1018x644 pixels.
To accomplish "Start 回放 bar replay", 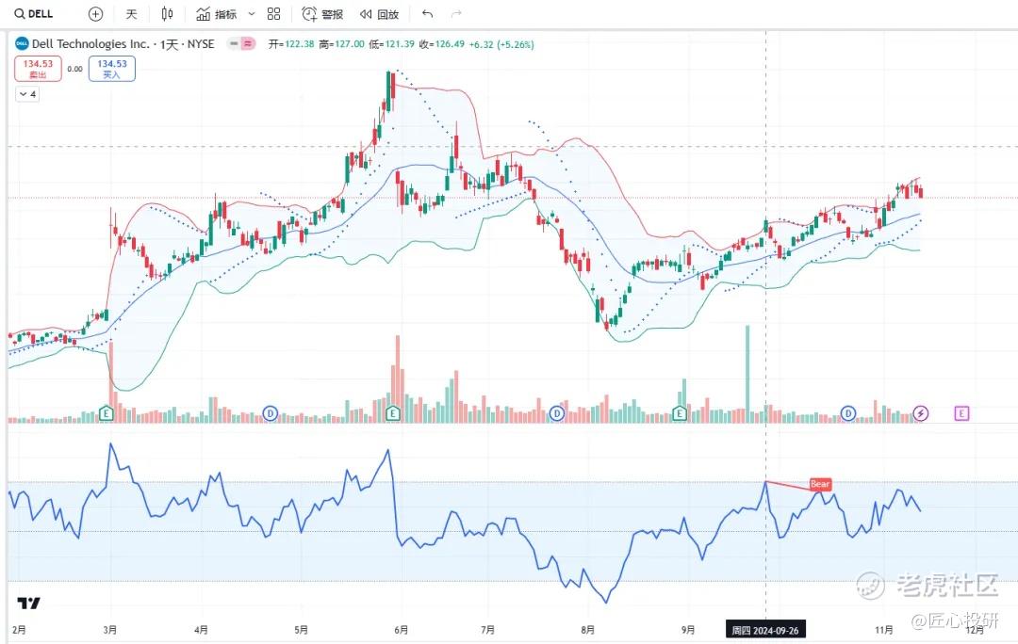I will 379,13.
